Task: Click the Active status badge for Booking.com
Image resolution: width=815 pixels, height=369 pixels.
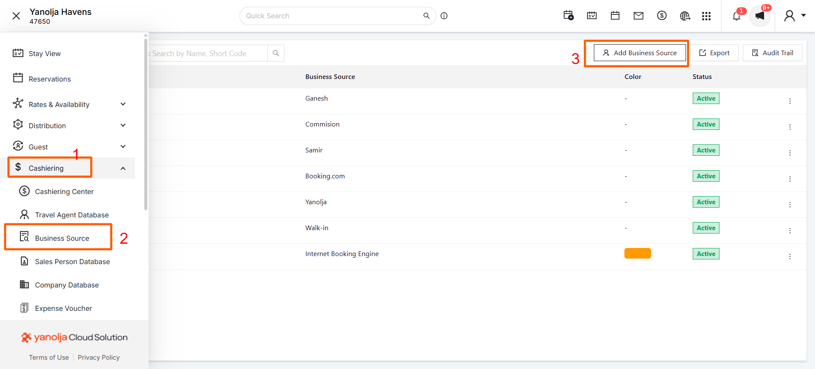Action: click(x=706, y=176)
